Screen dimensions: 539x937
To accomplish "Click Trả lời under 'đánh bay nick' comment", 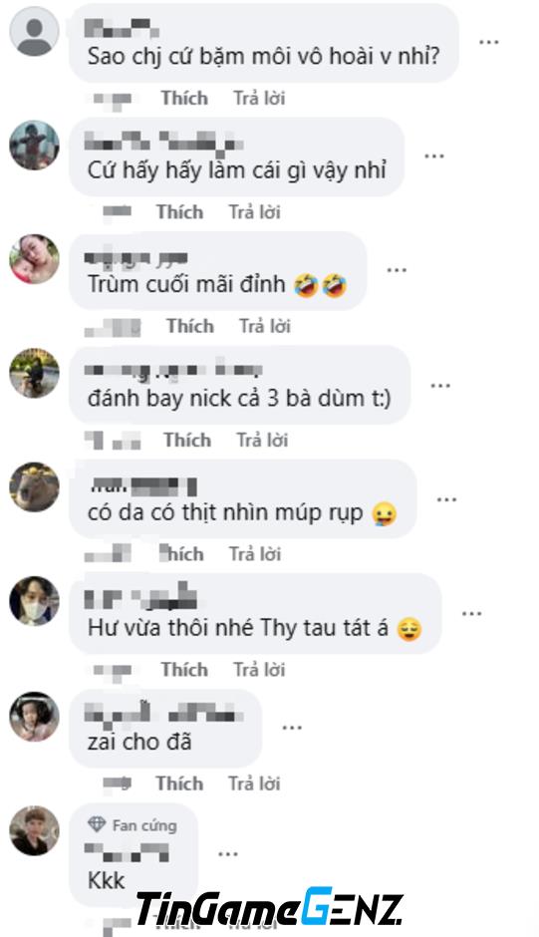I will [262, 441].
